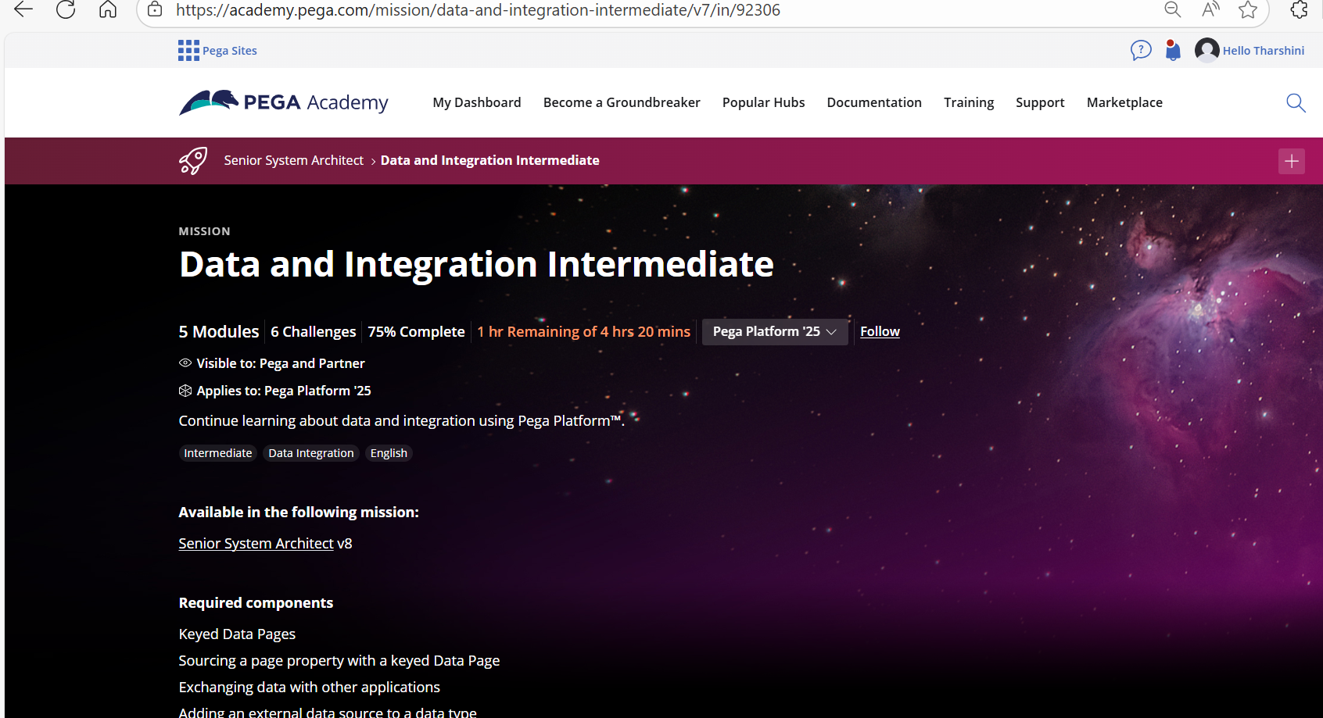Reload the page with the refresh icon

[66, 10]
